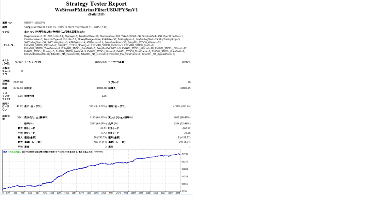This screenshot has height=211, width=365.
Task: Click the period line starting '5分足(M5) 2006.01.03'
Action: tap(66, 27)
